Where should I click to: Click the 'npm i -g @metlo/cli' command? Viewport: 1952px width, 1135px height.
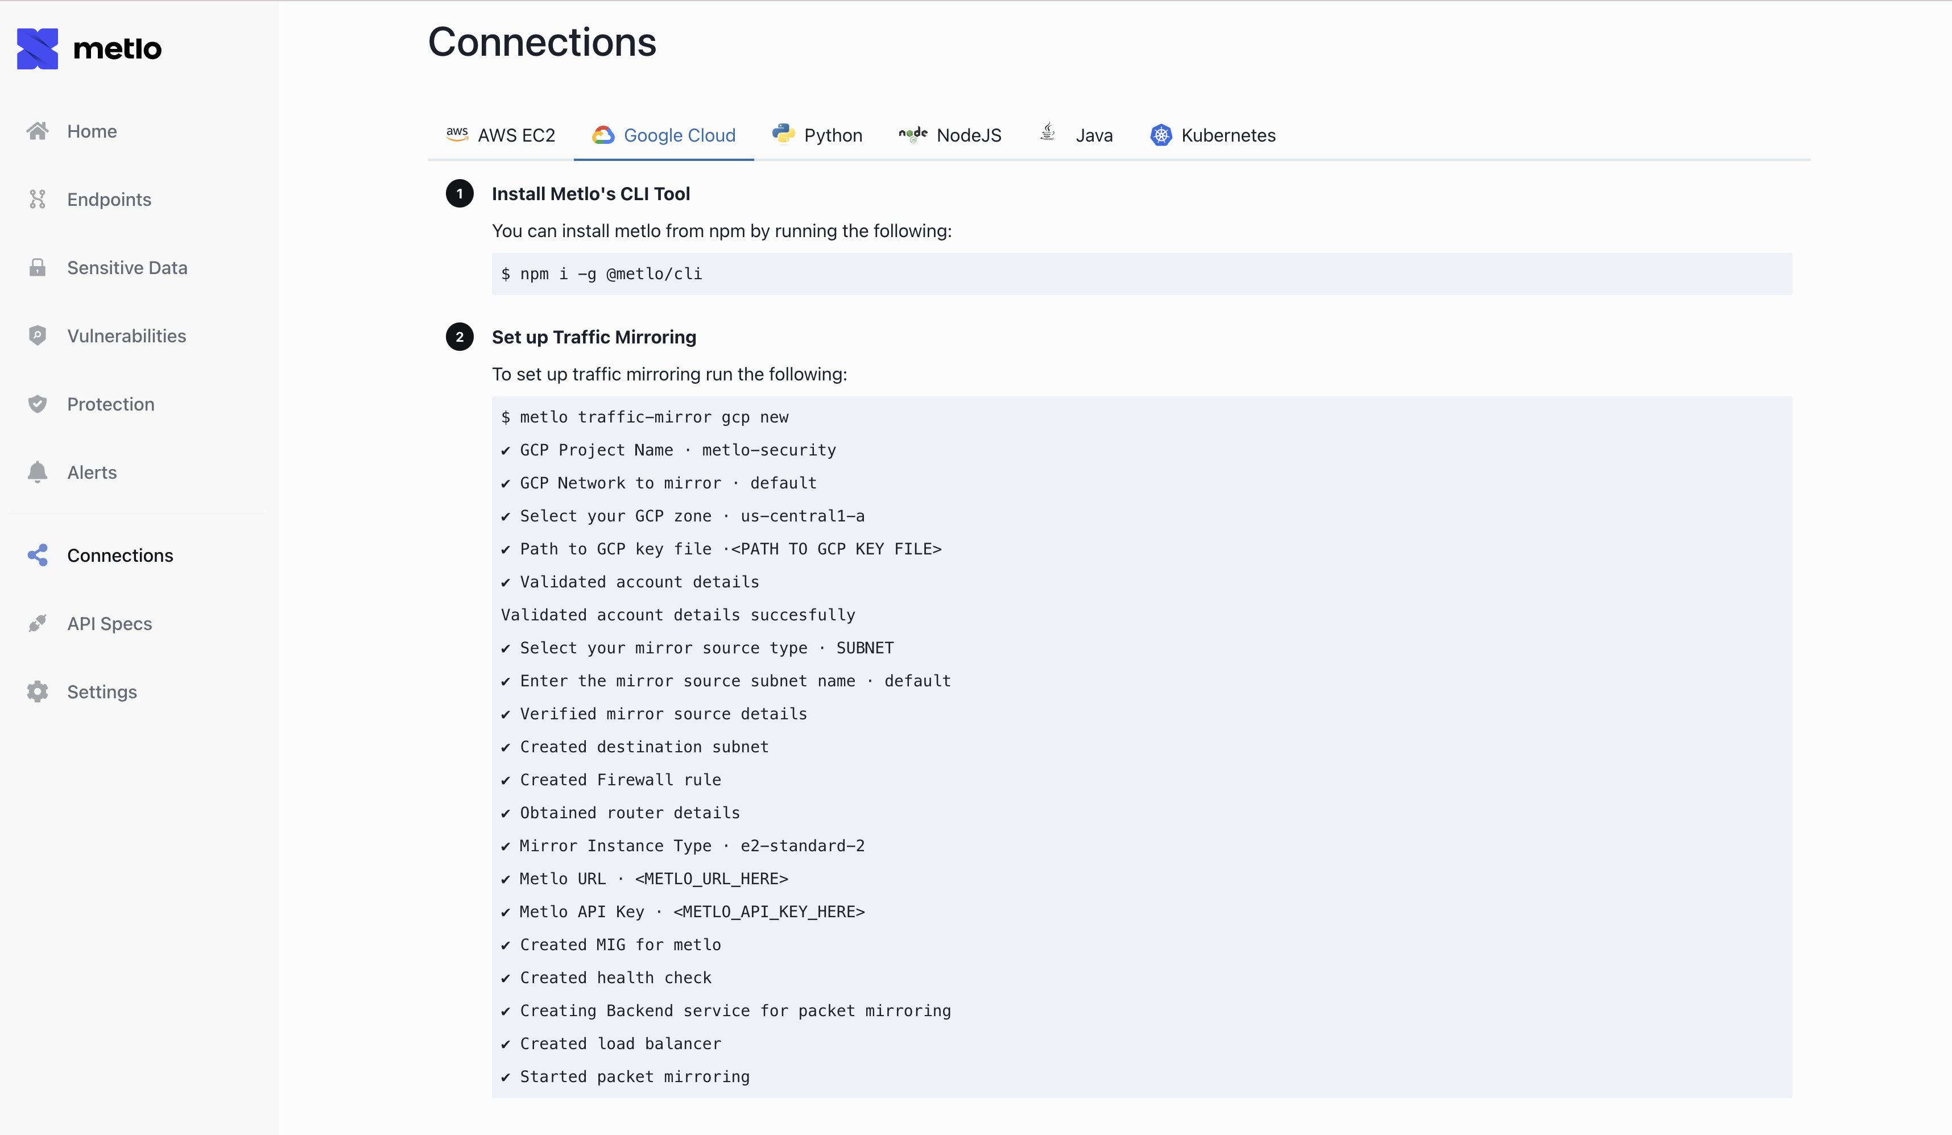[x=602, y=274]
